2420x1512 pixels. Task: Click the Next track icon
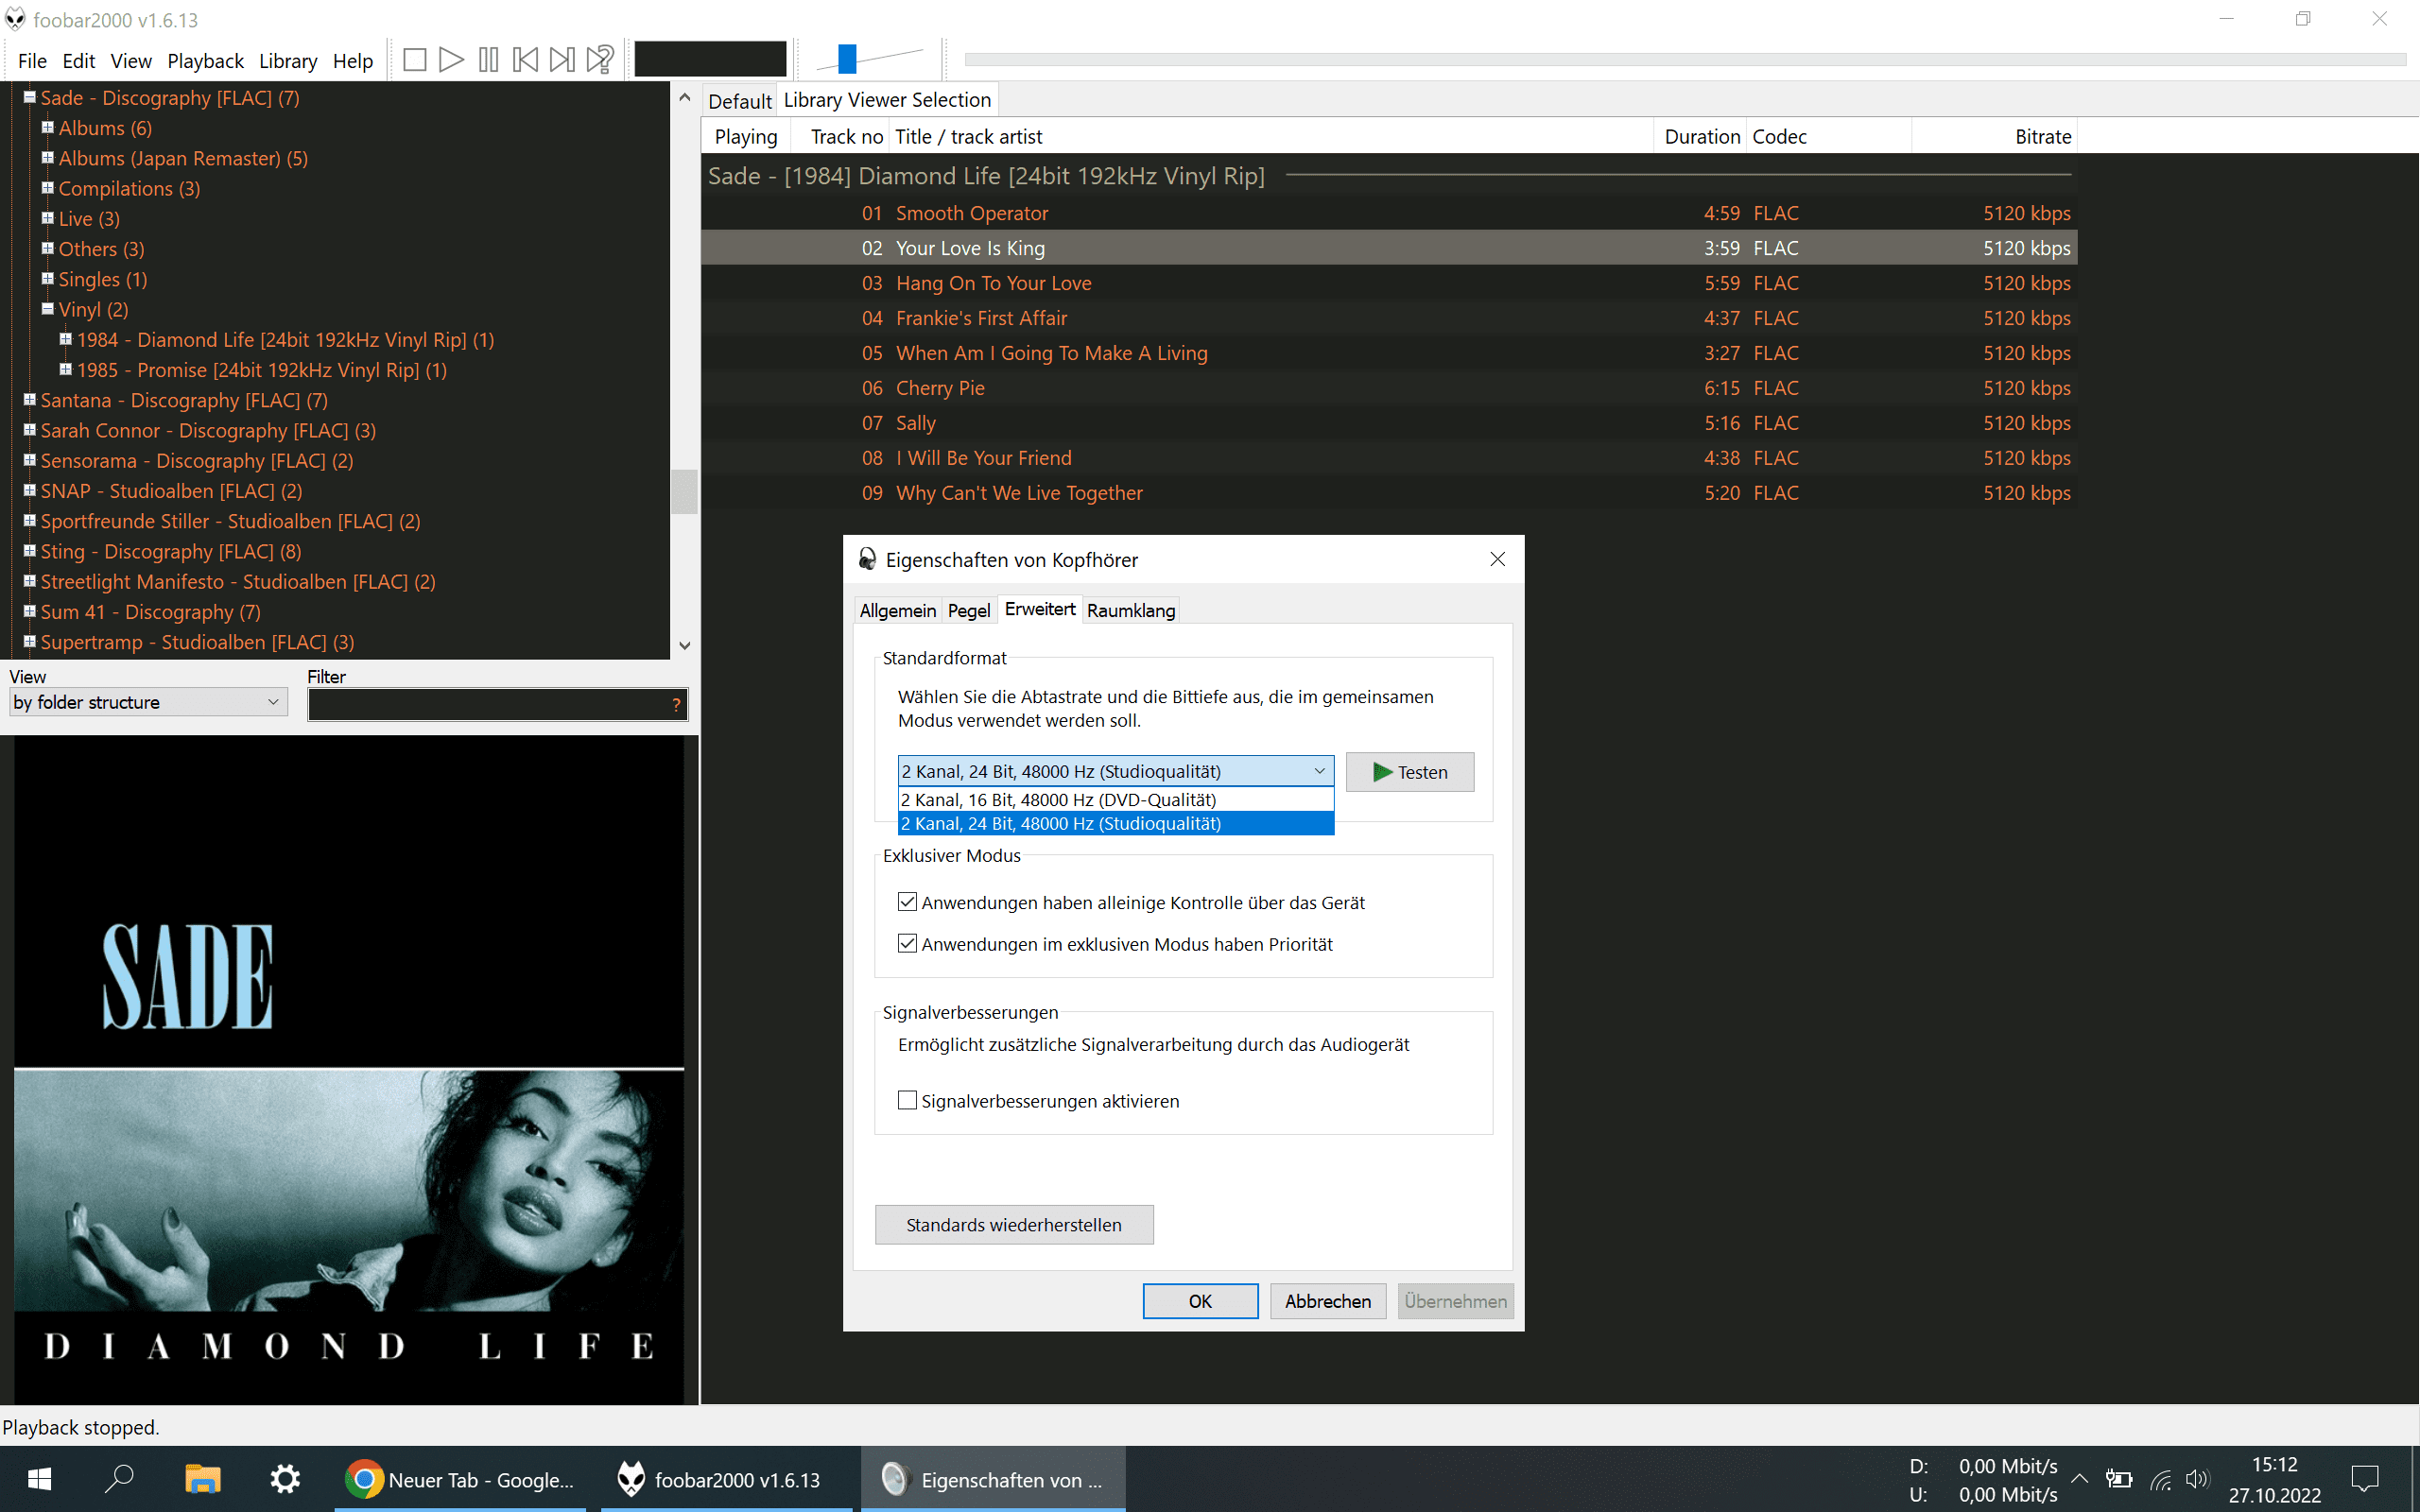562,60
